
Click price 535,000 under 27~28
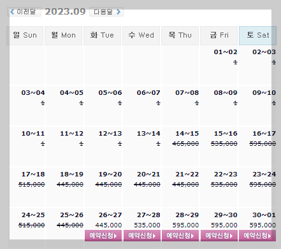(147, 225)
